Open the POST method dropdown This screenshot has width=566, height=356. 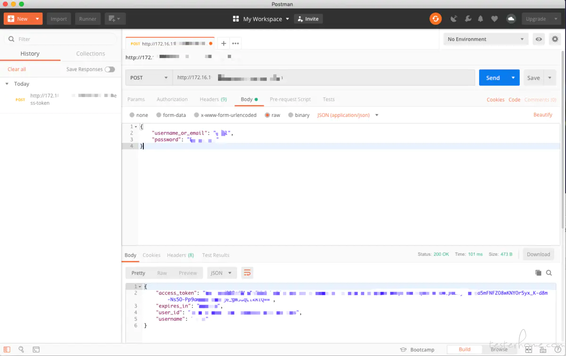(149, 78)
